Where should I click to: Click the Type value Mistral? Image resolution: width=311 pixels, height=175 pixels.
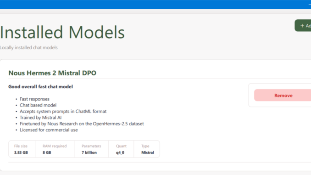pyautogui.click(x=148, y=152)
